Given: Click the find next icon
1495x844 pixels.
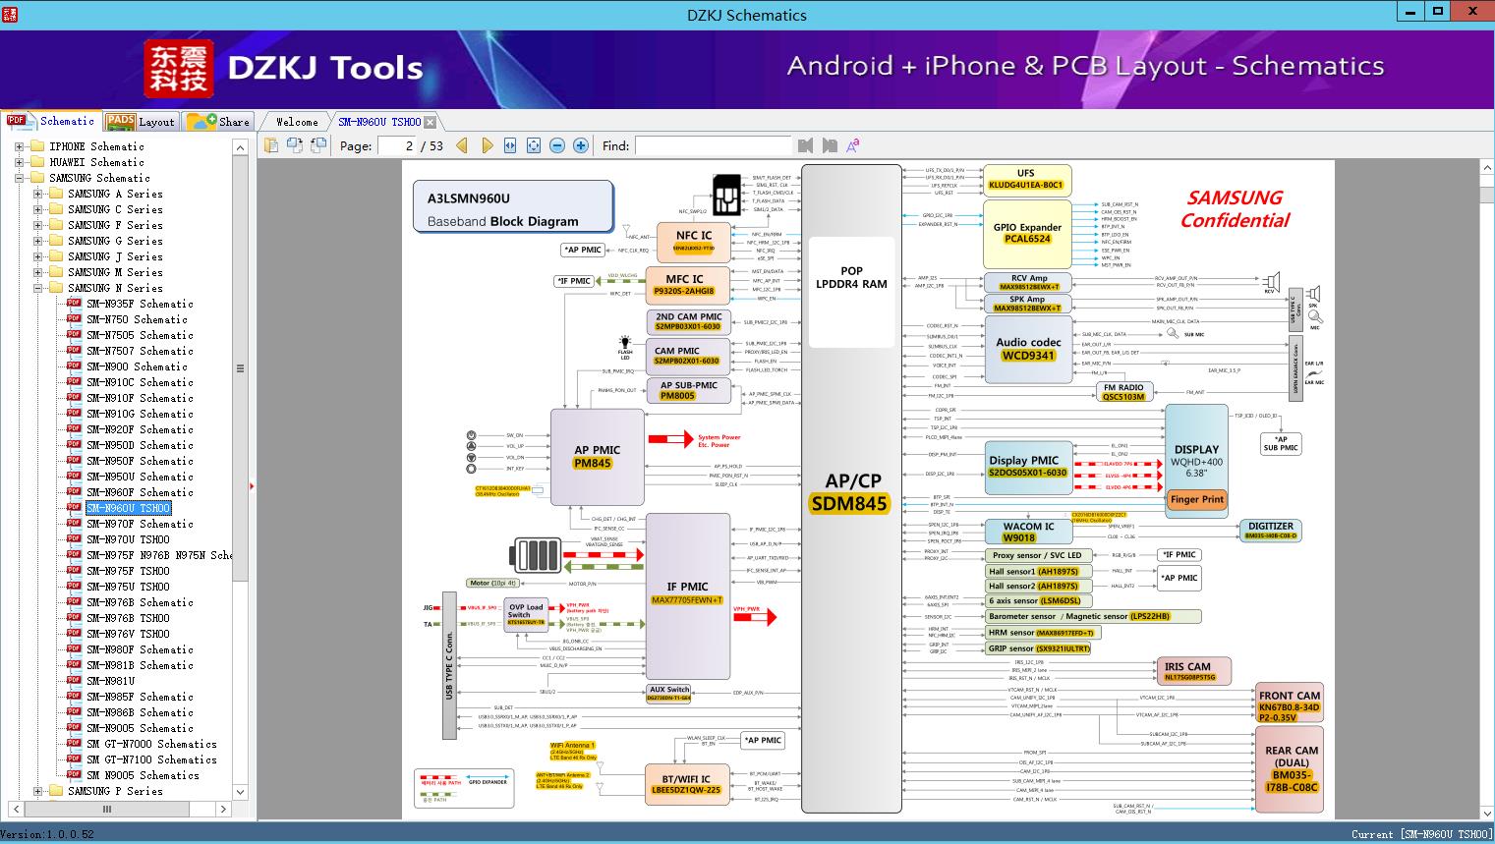Looking at the screenshot, I should 830,145.
